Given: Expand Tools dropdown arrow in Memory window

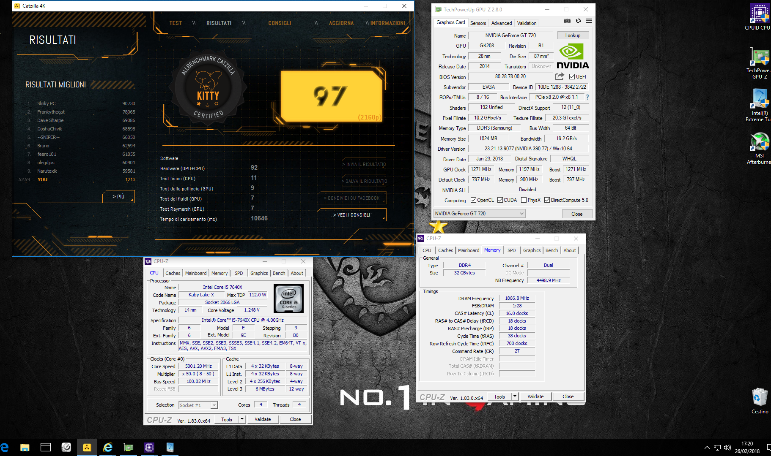Looking at the screenshot, I should coord(515,396).
